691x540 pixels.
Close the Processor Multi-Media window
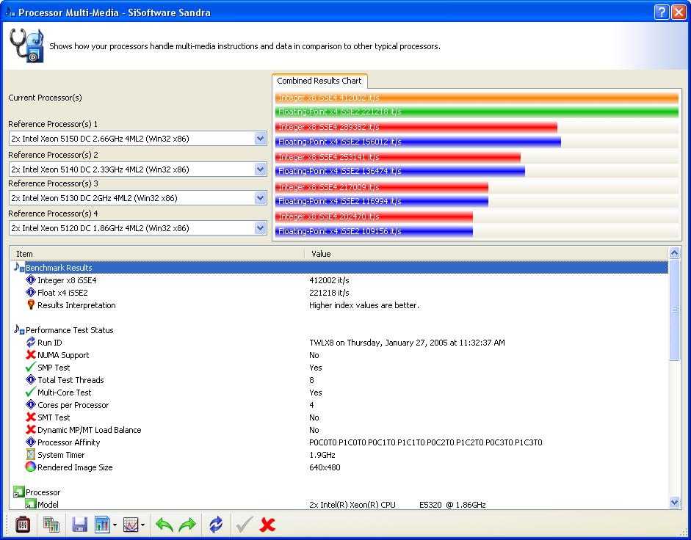pos(679,12)
